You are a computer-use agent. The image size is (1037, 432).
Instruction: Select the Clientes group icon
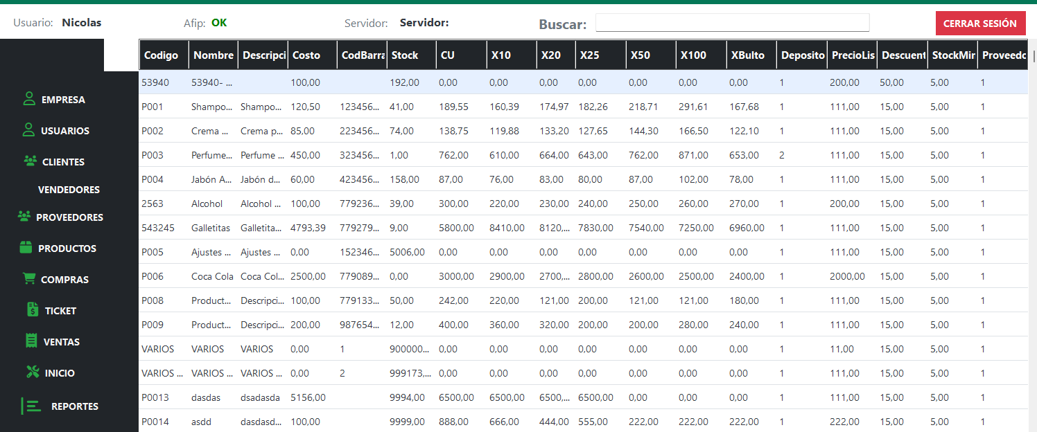tap(30, 161)
